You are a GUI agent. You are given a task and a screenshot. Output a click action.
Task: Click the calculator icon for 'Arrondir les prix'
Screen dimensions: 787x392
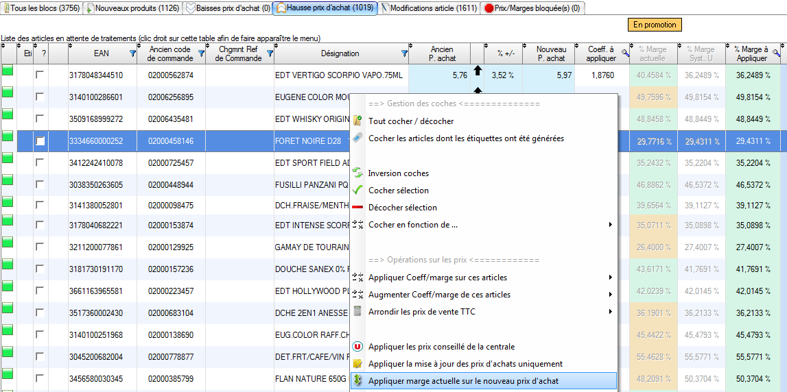(357, 312)
